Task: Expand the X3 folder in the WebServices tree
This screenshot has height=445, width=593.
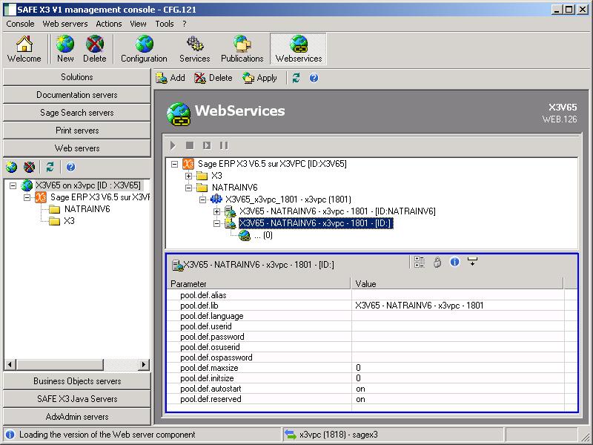Action: click(x=188, y=176)
